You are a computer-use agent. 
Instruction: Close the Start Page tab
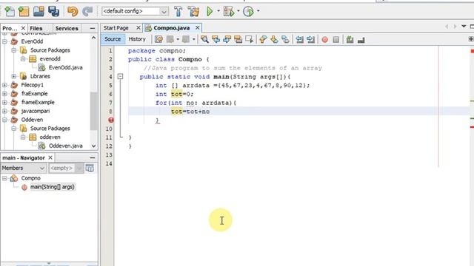(x=138, y=28)
